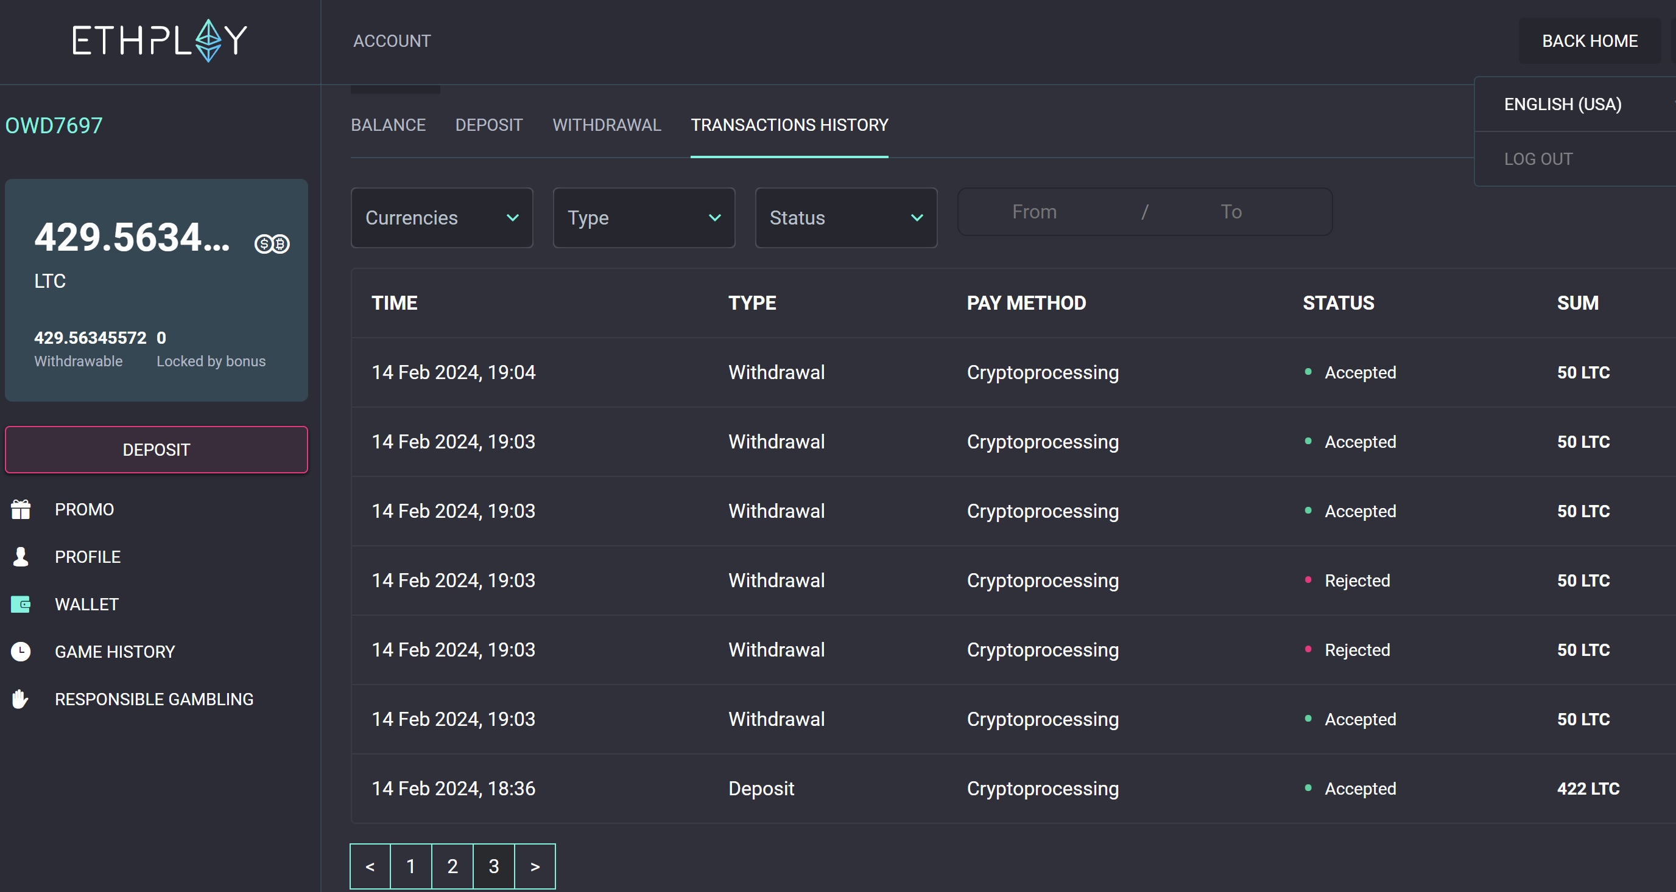Go to previous page arrow

pyautogui.click(x=370, y=866)
